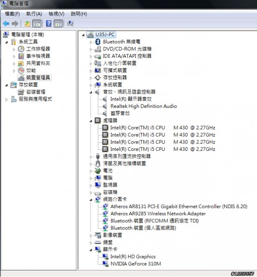Screen dimensions: 257x277
Task: Select the first Intel Core i5 CPU entry
Action: point(163,128)
